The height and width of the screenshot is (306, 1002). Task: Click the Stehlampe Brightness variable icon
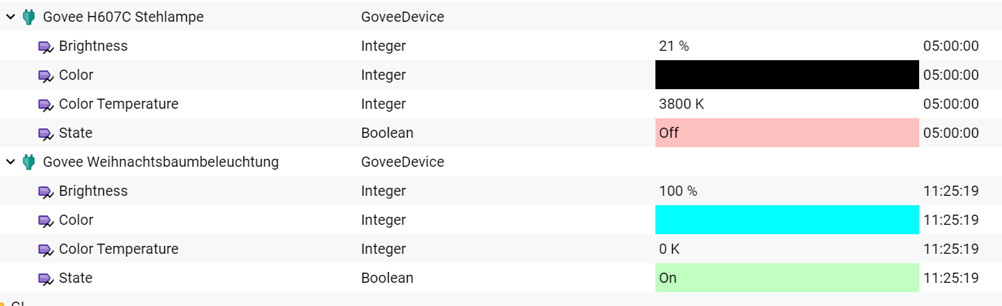pyautogui.click(x=46, y=47)
